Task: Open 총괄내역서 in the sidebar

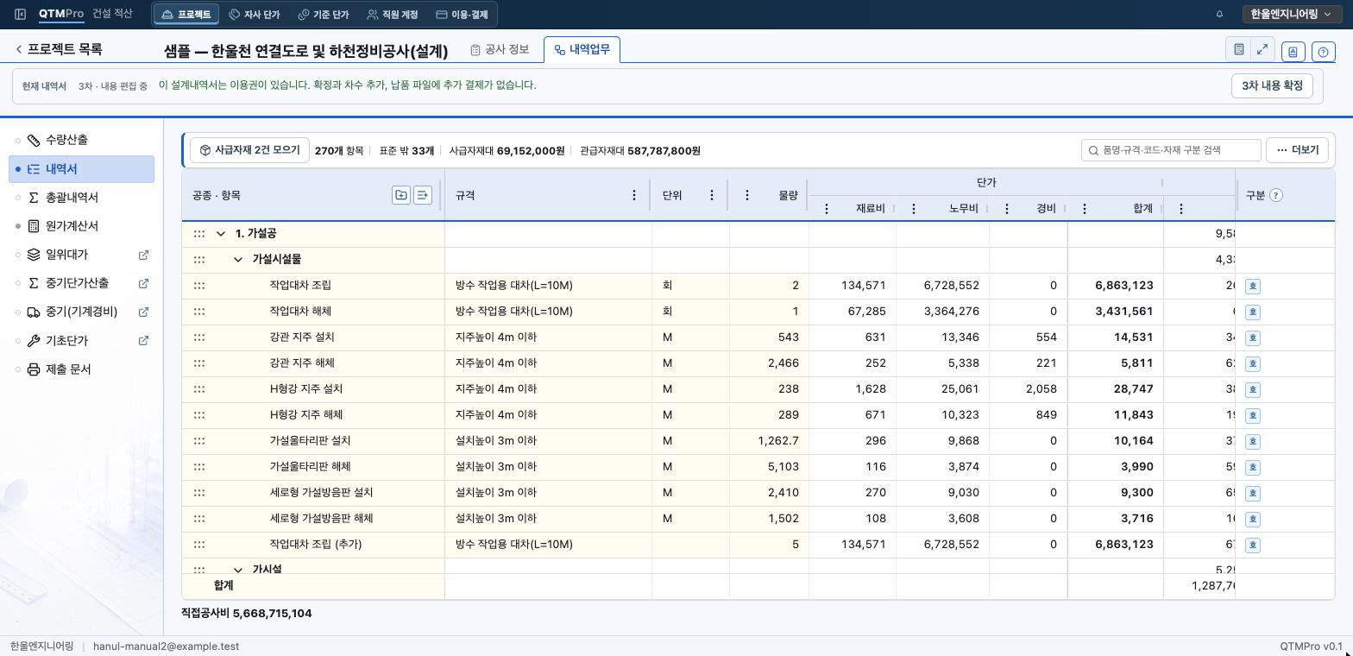Action: 82,198
